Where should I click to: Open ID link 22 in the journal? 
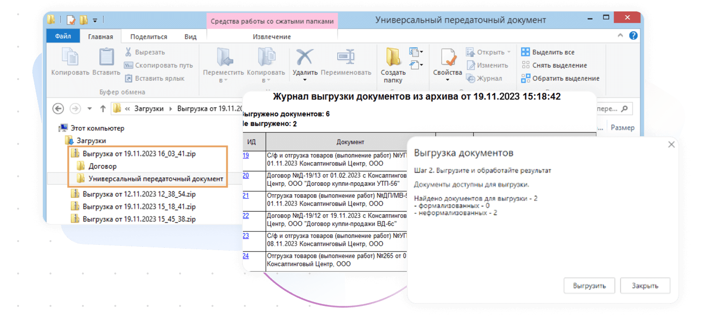[x=246, y=215]
